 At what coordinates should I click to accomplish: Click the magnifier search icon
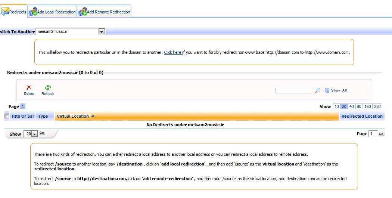tap(317, 90)
